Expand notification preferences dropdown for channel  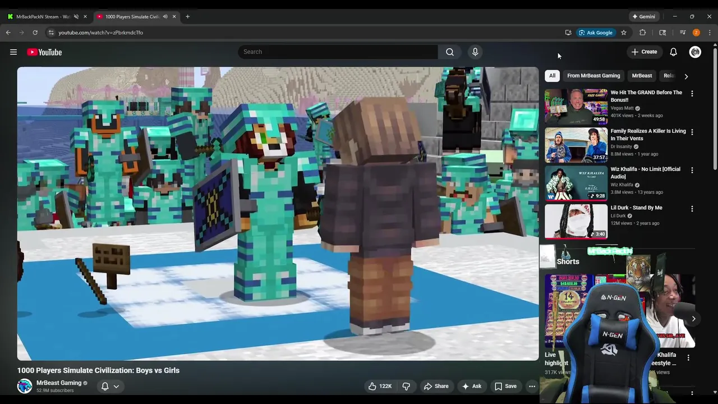[116, 386]
